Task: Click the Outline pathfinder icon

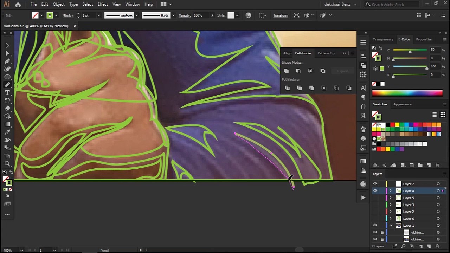Action: click(x=336, y=88)
